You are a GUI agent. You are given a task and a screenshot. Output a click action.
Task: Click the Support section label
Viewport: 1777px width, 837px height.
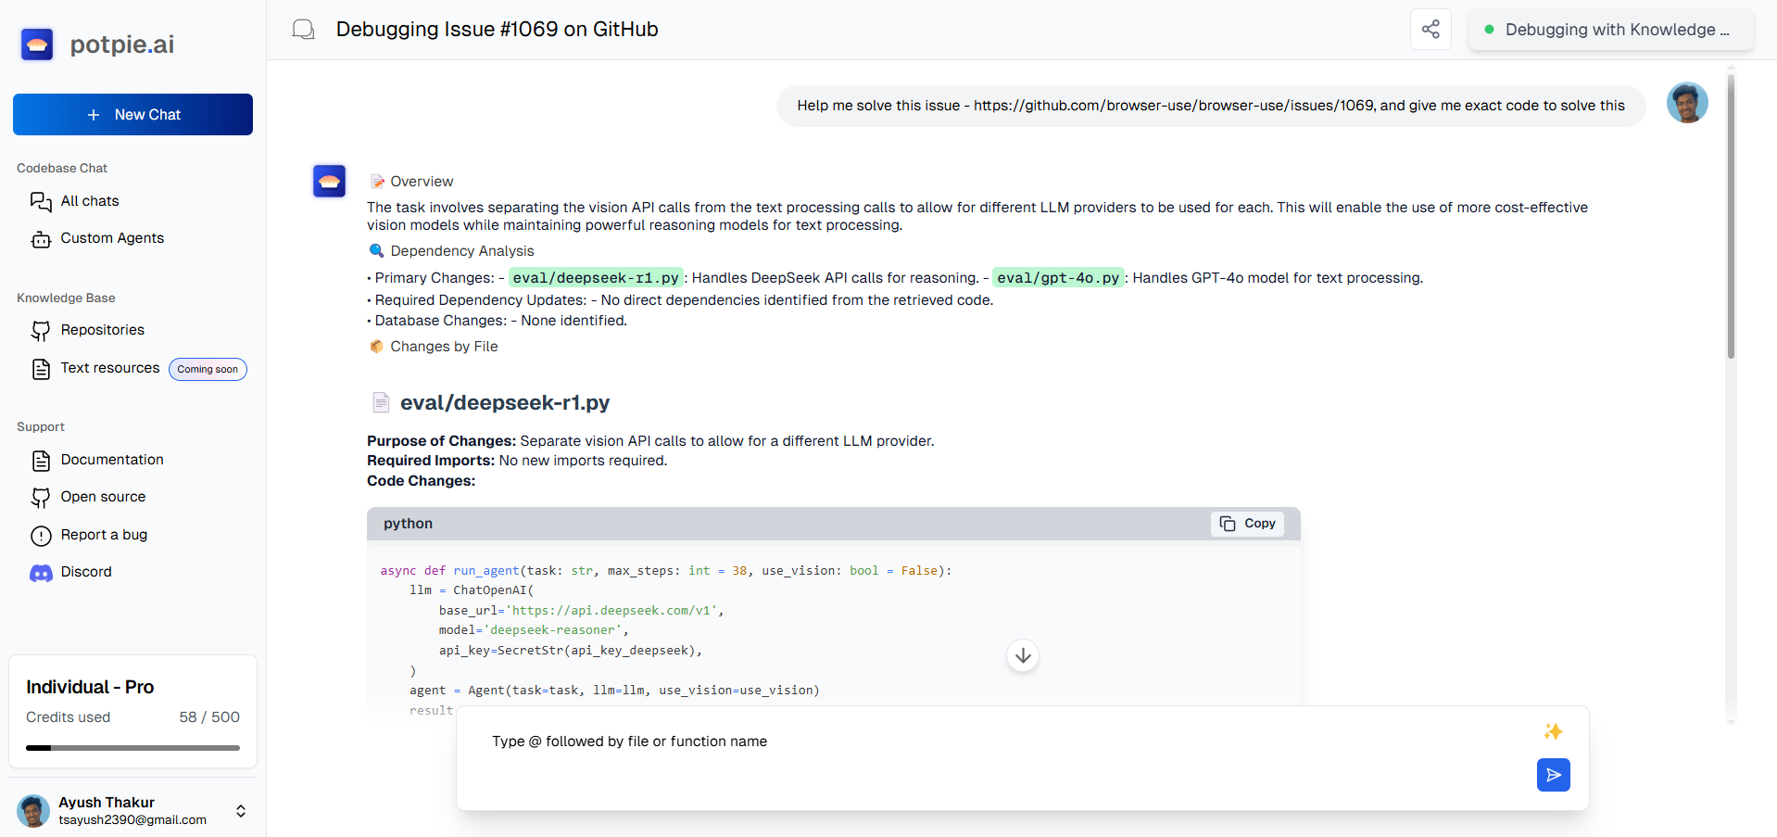point(41,426)
